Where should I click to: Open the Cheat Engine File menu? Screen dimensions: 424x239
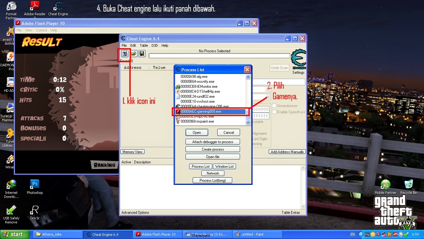pyautogui.click(x=124, y=45)
